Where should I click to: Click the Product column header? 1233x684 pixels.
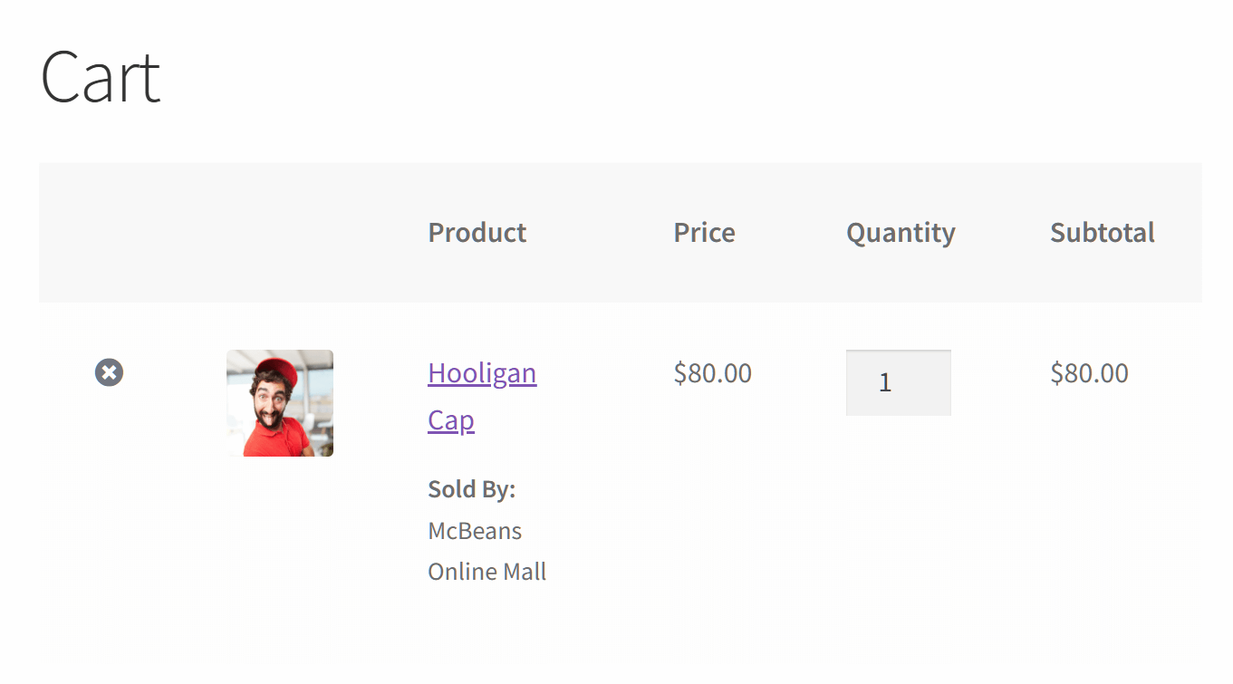[x=477, y=233]
